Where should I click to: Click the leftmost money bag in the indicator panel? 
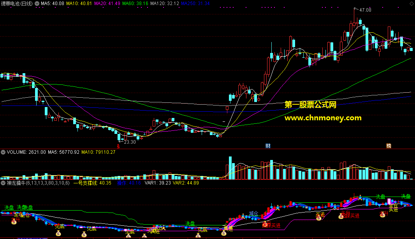(x=14, y=222)
